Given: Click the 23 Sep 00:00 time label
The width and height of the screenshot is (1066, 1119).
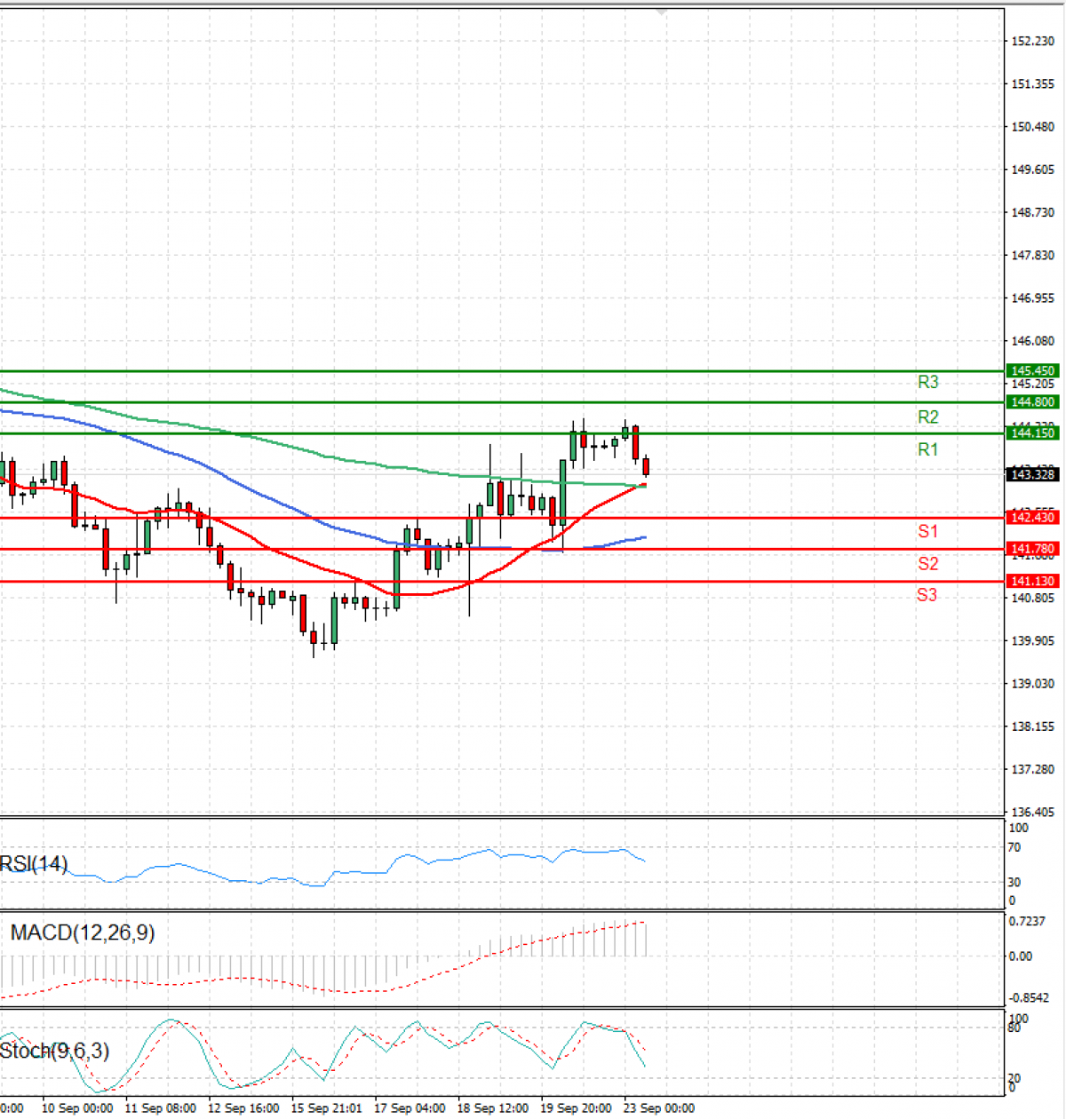Looking at the screenshot, I should [x=658, y=1108].
